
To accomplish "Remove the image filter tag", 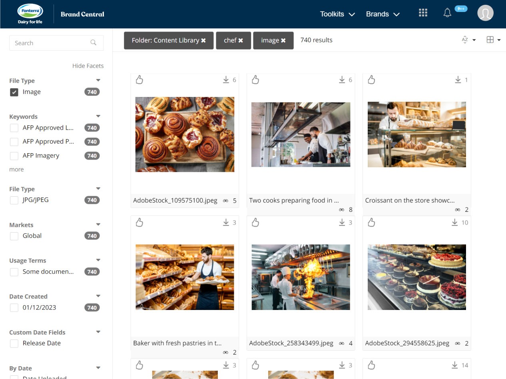I will click(283, 41).
